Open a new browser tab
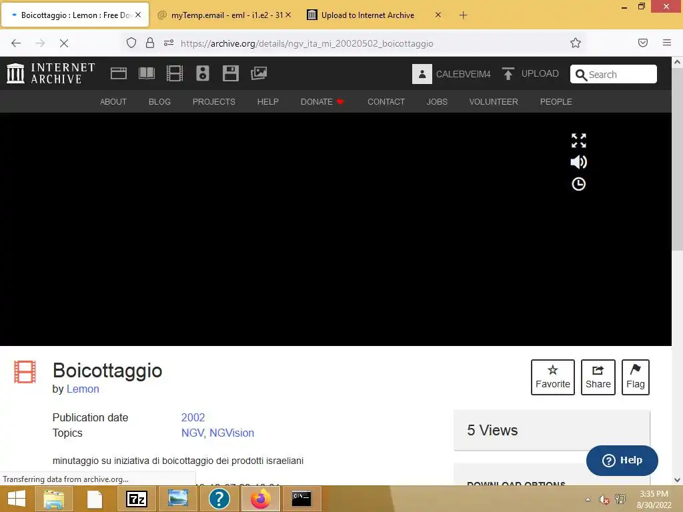The height and width of the screenshot is (512, 683). [463, 15]
